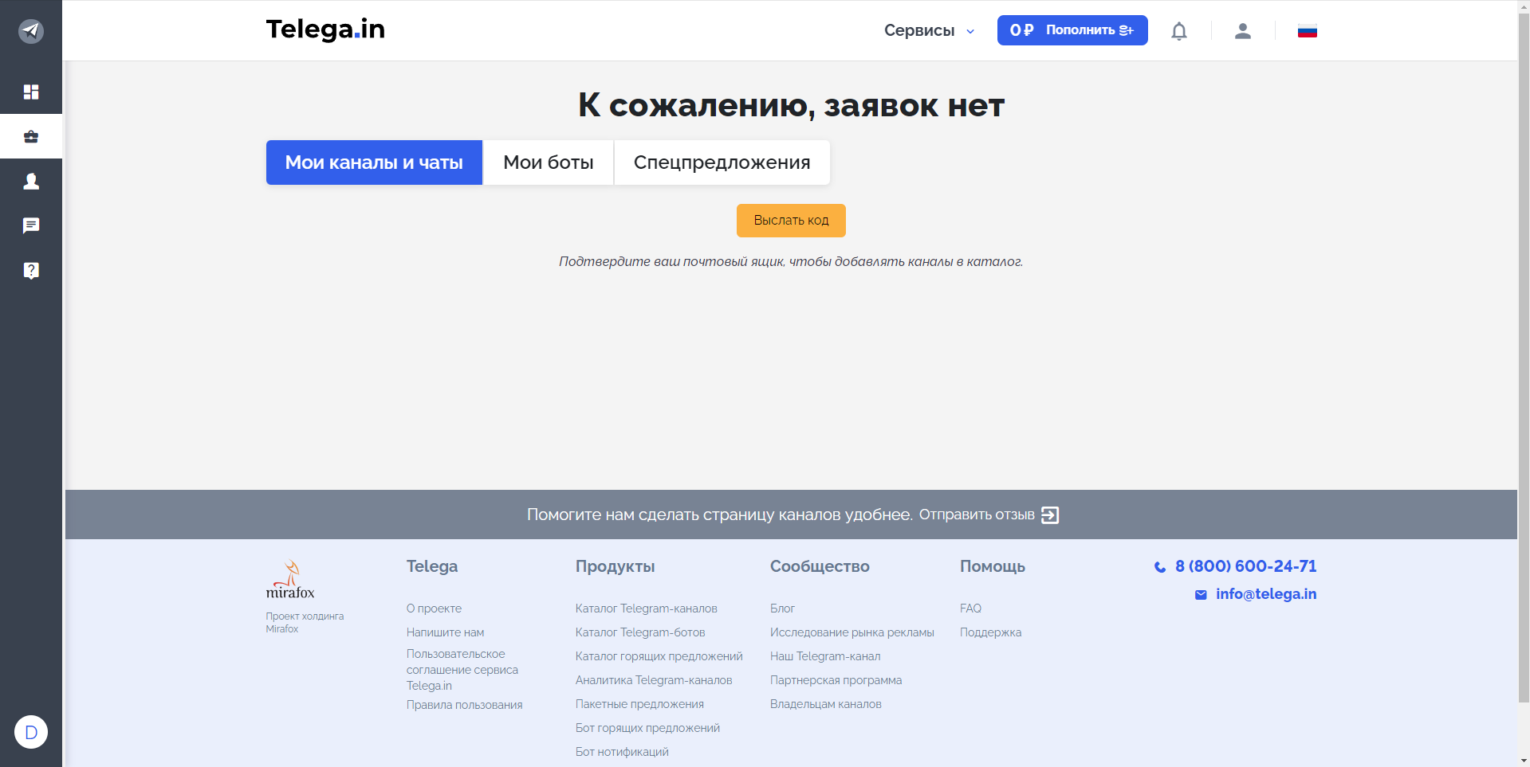Open Владельцам каналов link
The width and height of the screenshot is (1530, 767).
tap(825, 704)
